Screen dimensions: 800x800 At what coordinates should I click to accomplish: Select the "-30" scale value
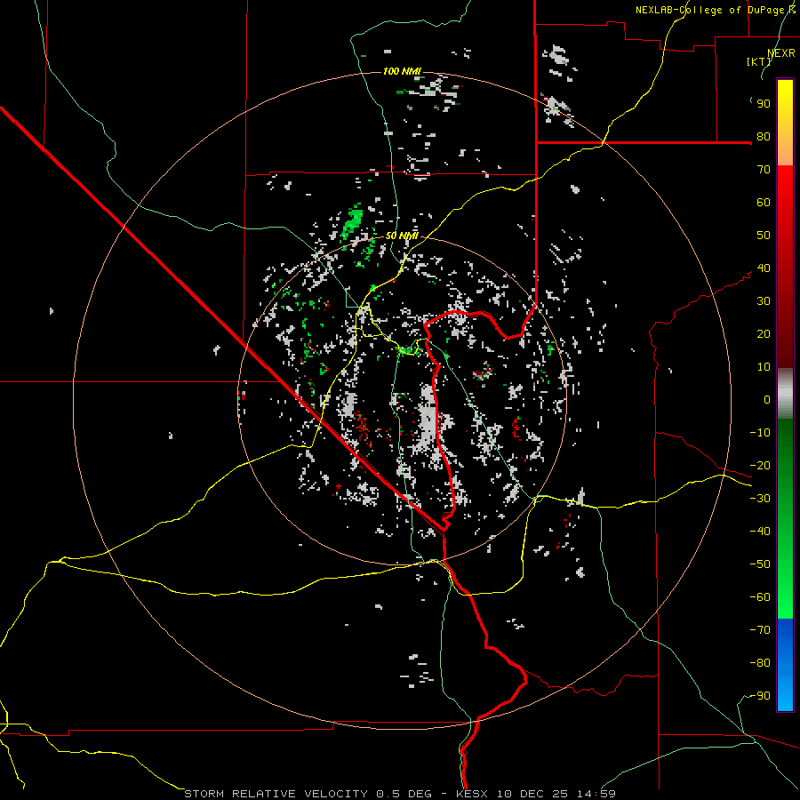(760, 499)
